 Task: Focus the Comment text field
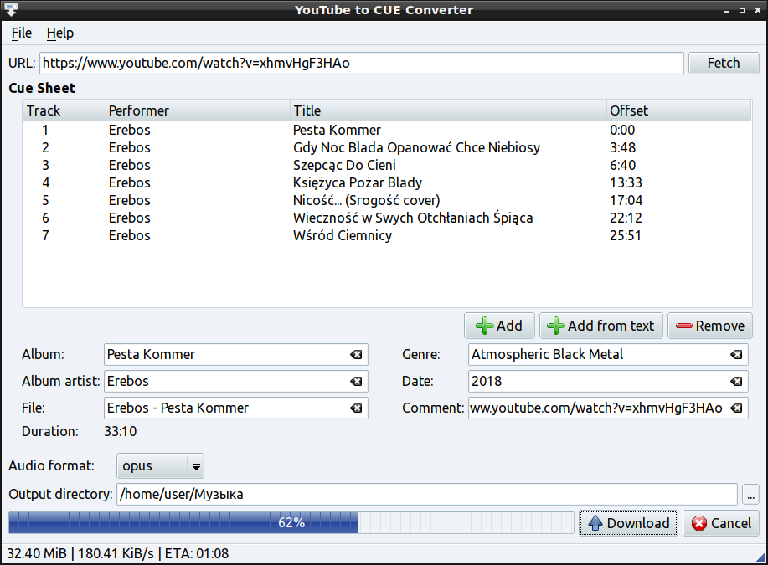608,408
